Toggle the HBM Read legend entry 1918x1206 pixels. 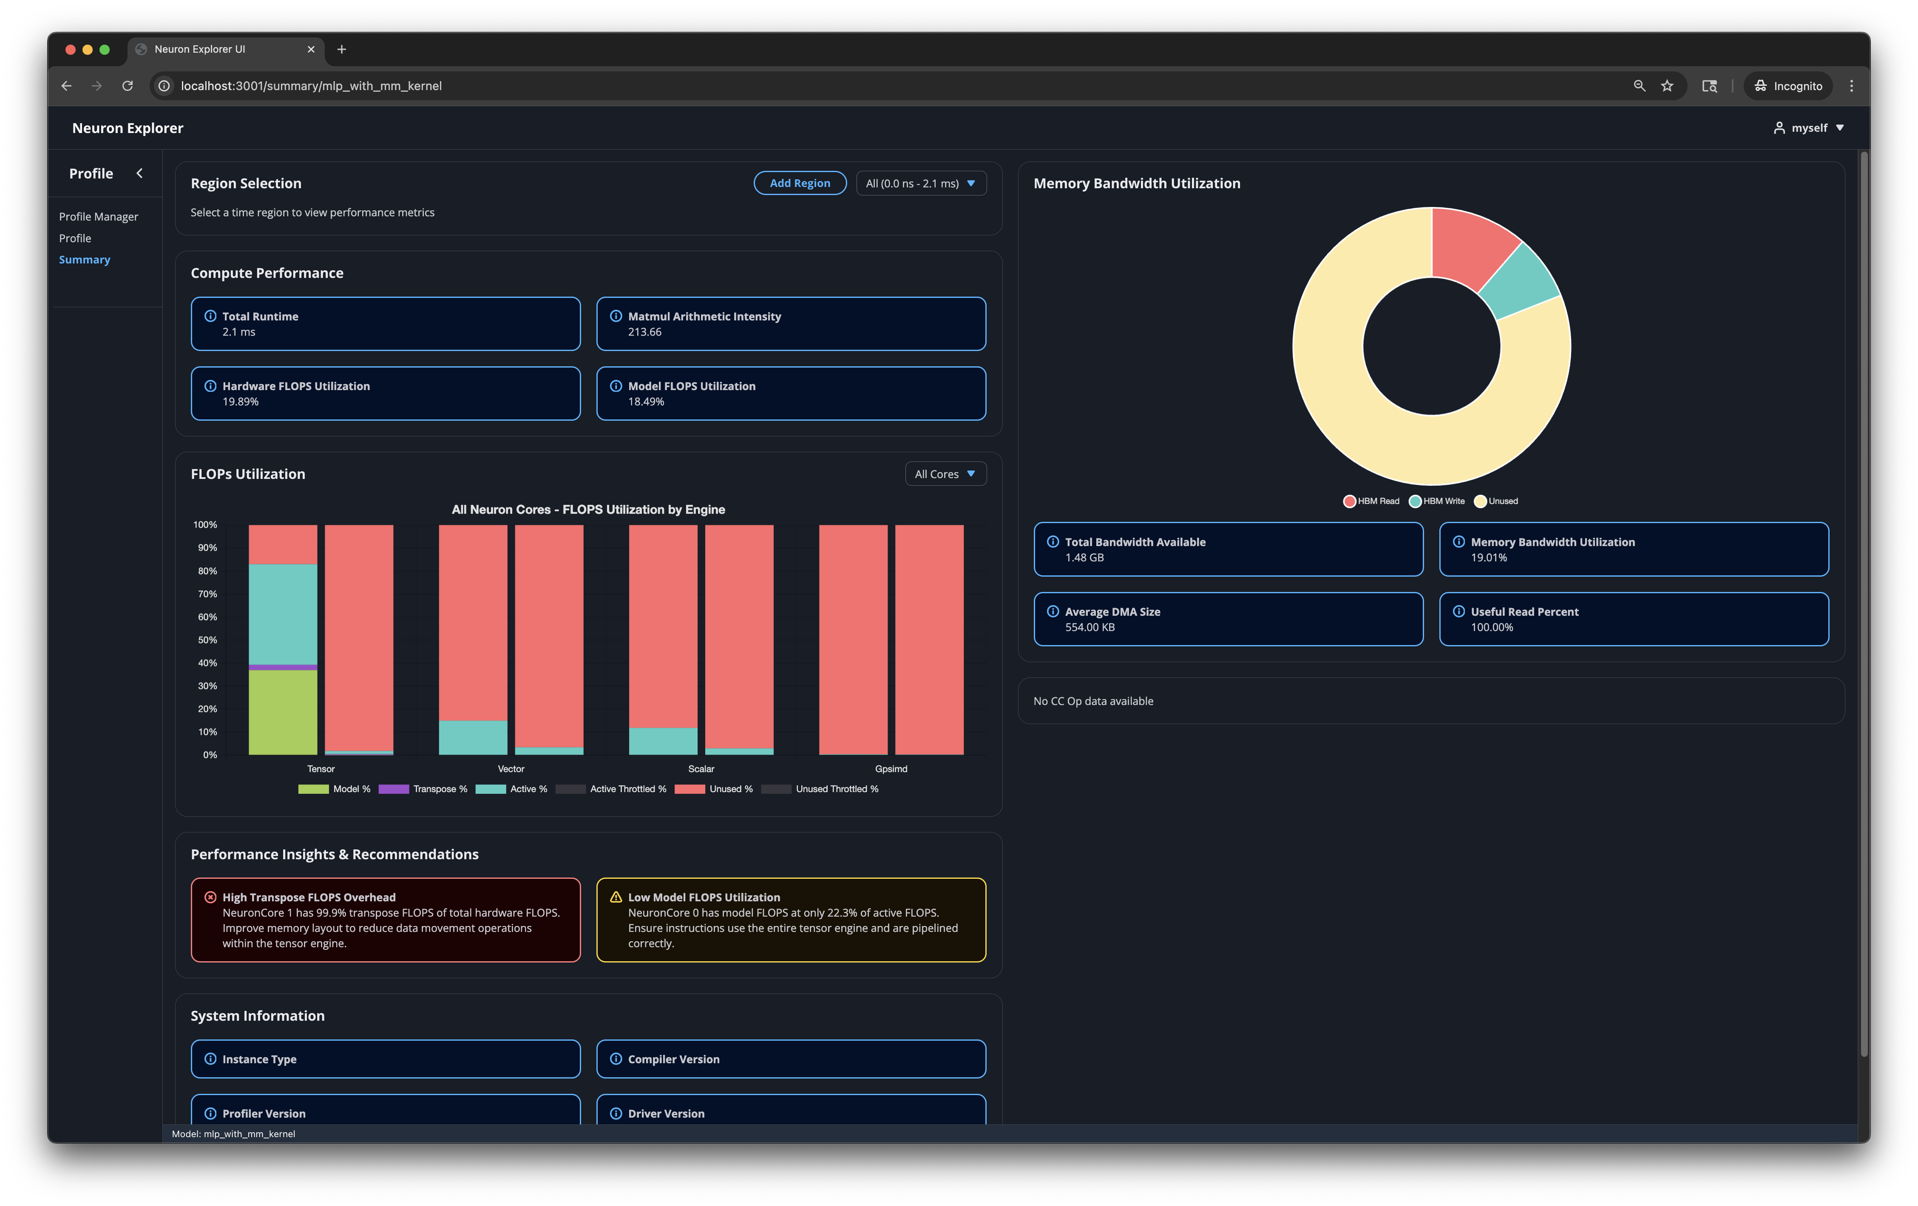(x=1371, y=501)
